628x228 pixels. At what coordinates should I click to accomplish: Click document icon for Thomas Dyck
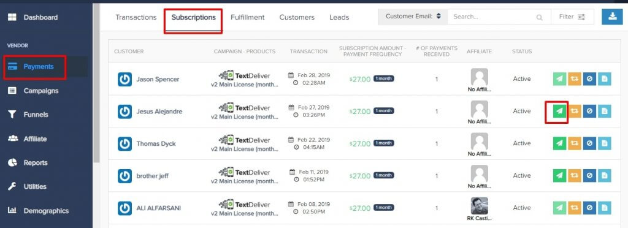coord(604,143)
